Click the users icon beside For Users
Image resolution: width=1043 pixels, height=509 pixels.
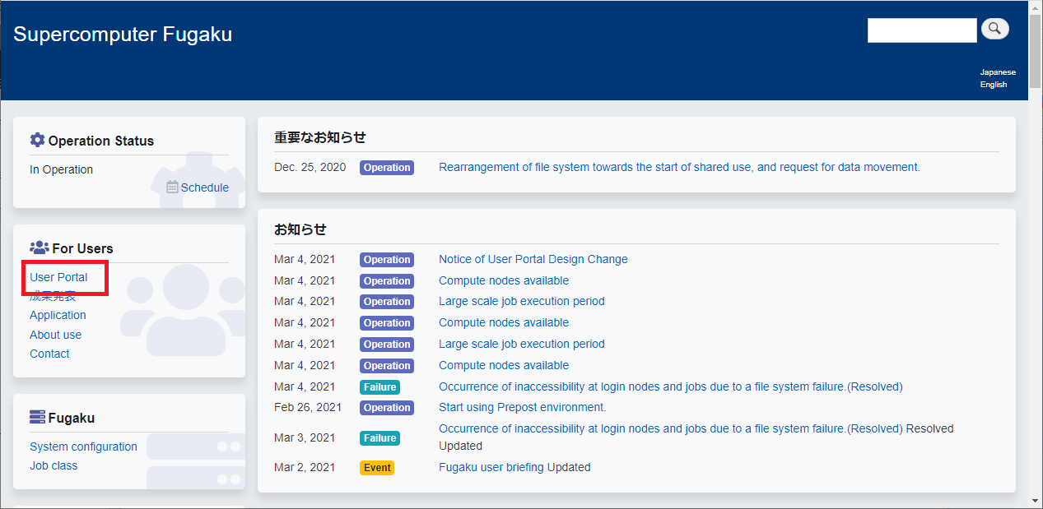(x=39, y=248)
